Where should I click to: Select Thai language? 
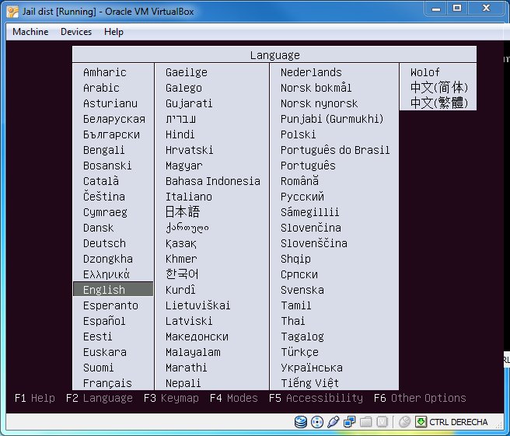pos(293,321)
